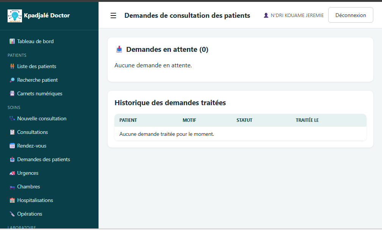Click the Opérations scalpel icon
382x230 pixels.
(x=12, y=214)
